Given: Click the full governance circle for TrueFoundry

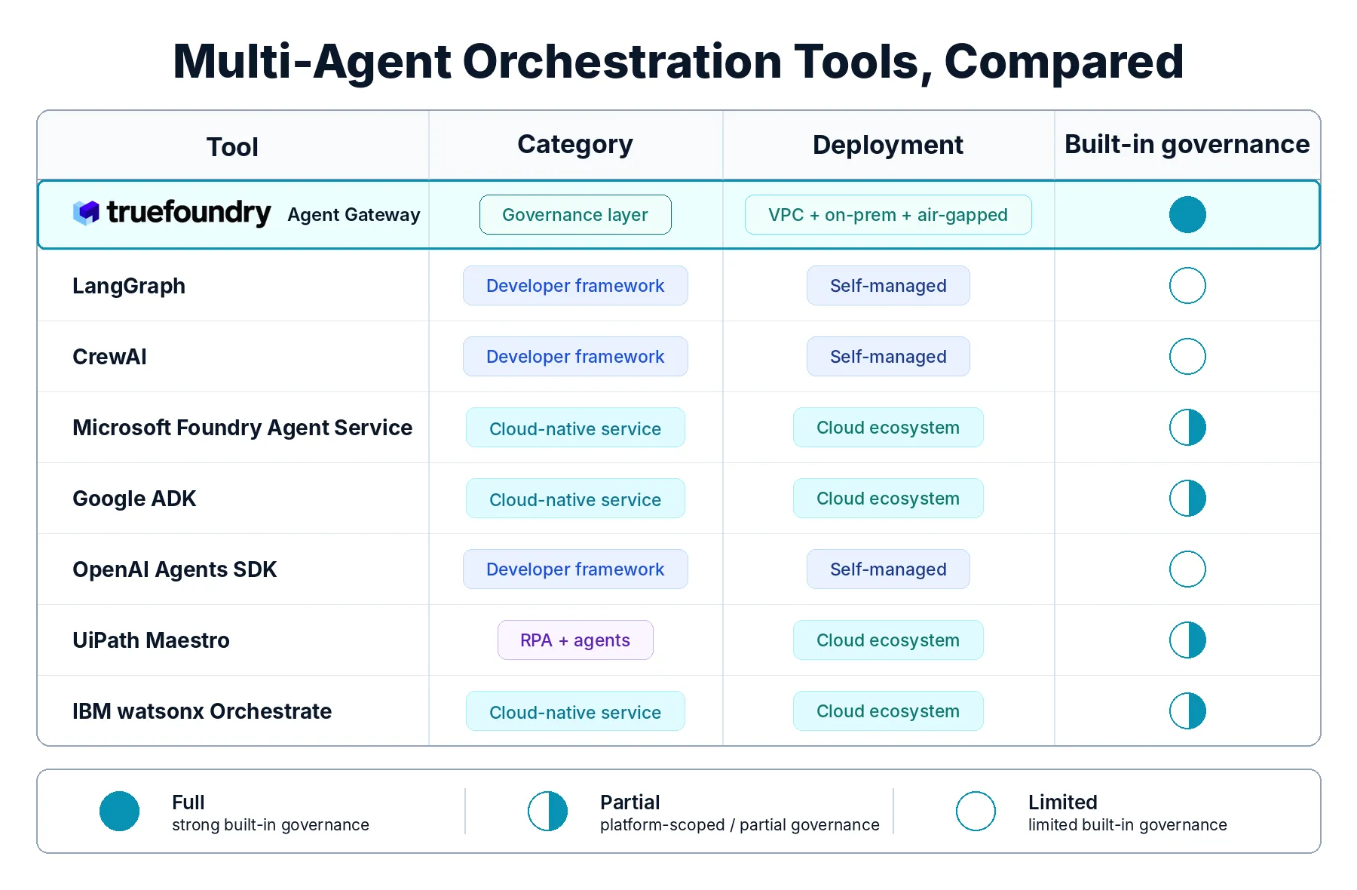Looking at the screenshot, I should (1187, 214).
